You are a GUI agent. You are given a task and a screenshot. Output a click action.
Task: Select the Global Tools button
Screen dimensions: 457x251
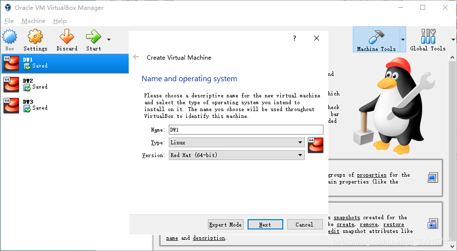pos(428,40)
